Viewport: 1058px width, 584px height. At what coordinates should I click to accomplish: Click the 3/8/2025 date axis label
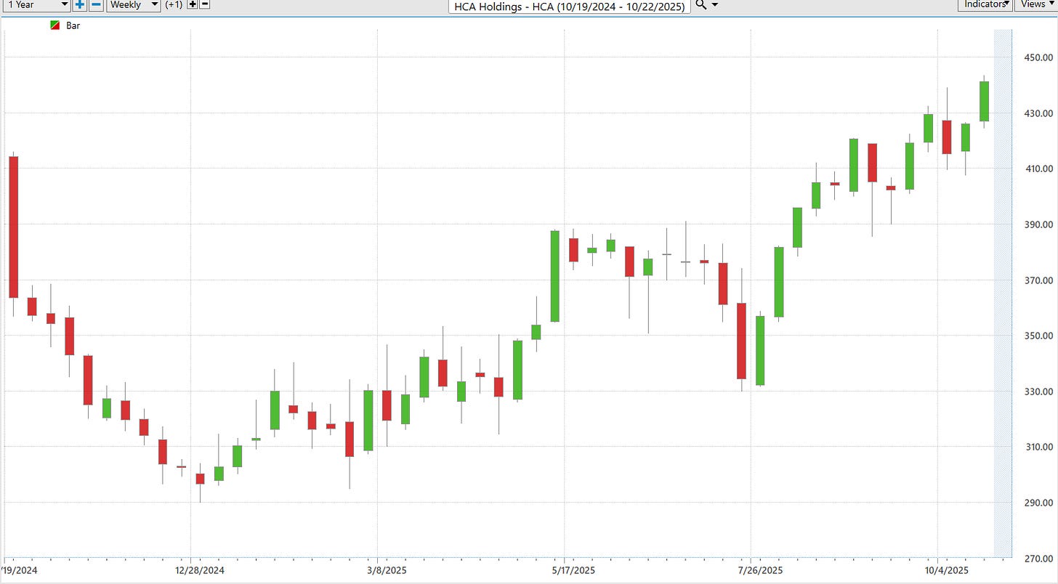[x=387, y=570]
